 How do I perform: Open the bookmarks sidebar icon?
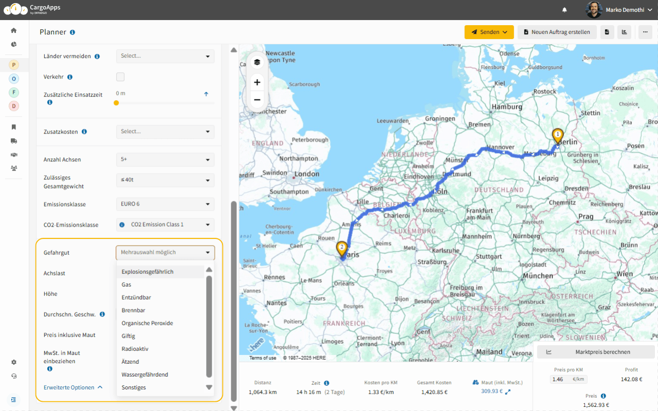tap(13, 127)
